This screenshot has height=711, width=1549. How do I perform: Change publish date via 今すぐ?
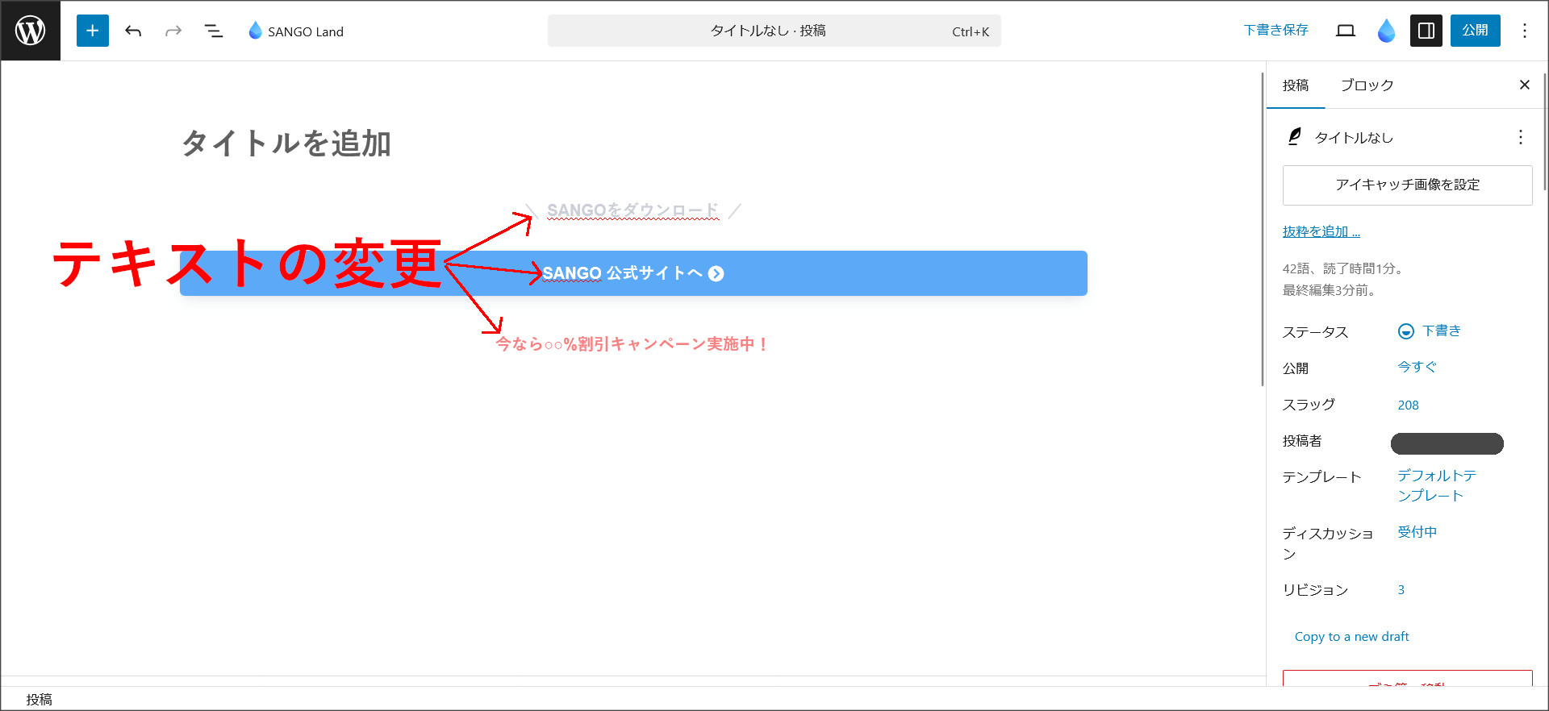pyautogui.click(x=1417, y=368)
